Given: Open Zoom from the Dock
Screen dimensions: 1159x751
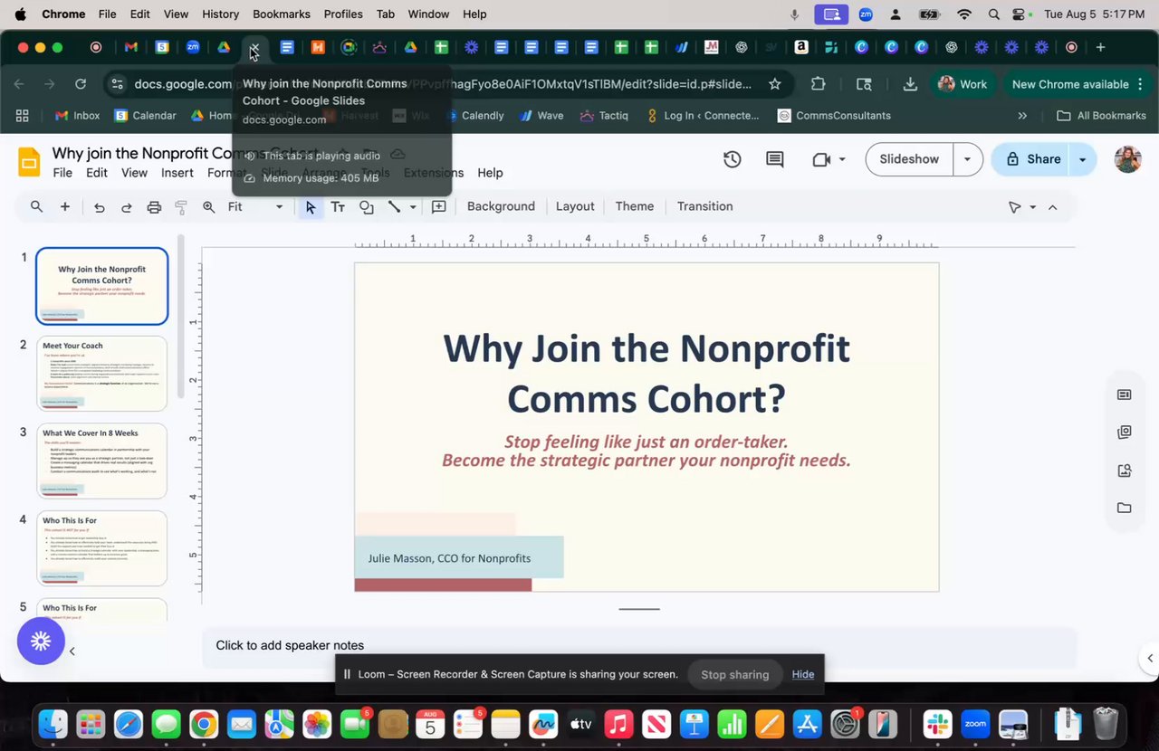Looking at the screenshot, I should 975,724.
